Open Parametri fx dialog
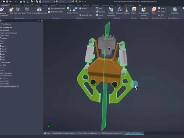 tap(119, 11)
